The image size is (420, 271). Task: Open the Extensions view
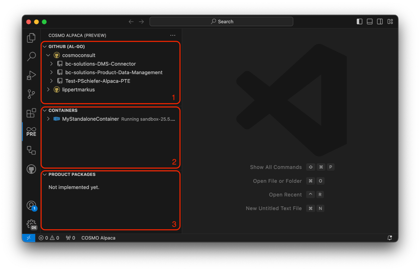pyautogui.click(x=31, y=113)
